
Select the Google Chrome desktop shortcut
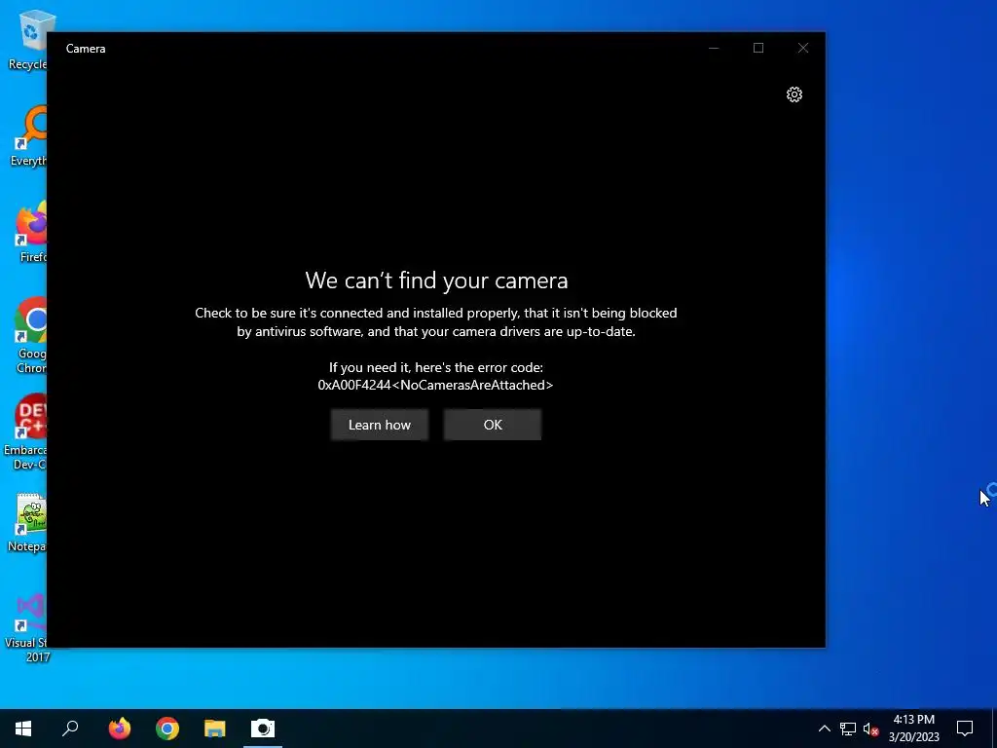30,335
